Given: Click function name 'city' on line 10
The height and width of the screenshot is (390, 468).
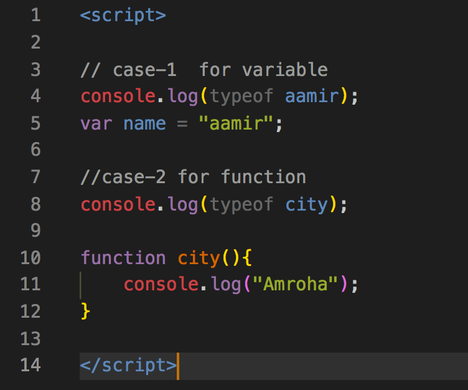Looking at the screenshot, I should pyautogui.click(x=199, y=258).
